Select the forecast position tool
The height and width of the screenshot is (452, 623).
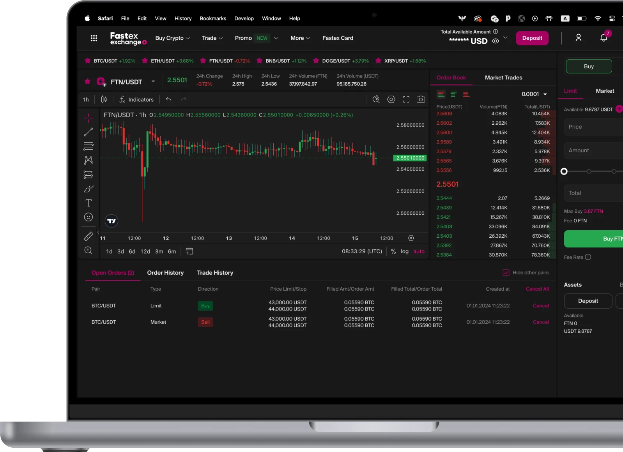(88, 175)
